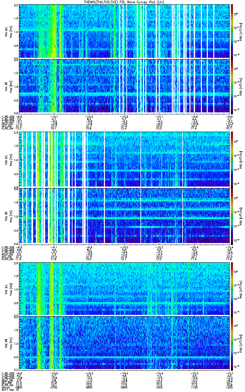Click the 0700 time tick label

click(x=54, y=387)
